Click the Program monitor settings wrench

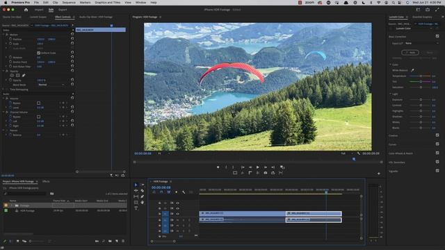point(359,153)
